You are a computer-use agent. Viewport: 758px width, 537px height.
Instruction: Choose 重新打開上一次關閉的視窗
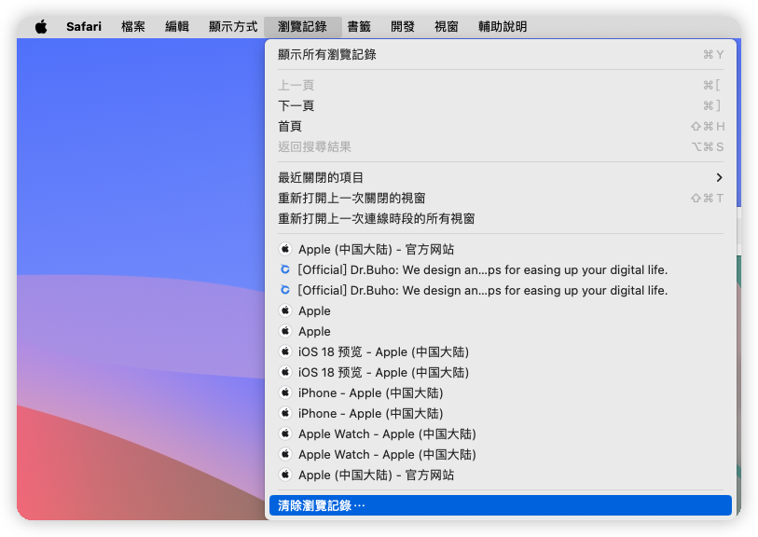tap(501, 199)
